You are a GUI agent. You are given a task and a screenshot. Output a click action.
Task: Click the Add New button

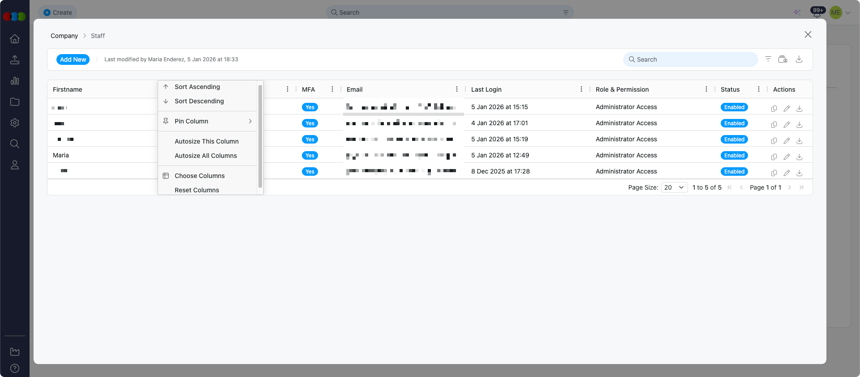tap(73, 59)
